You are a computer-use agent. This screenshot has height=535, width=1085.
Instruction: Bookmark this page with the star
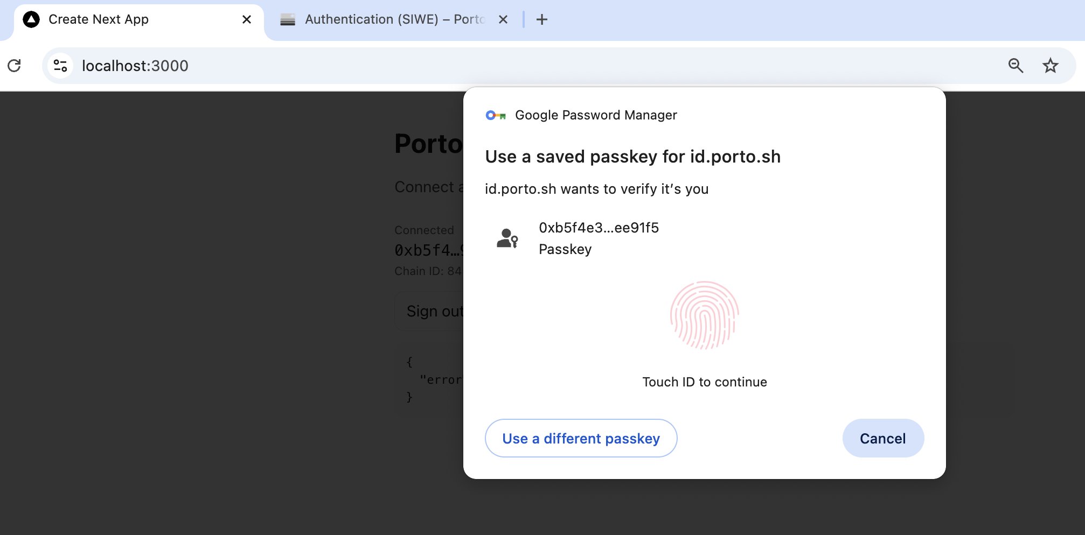(x=1050, y=66)
